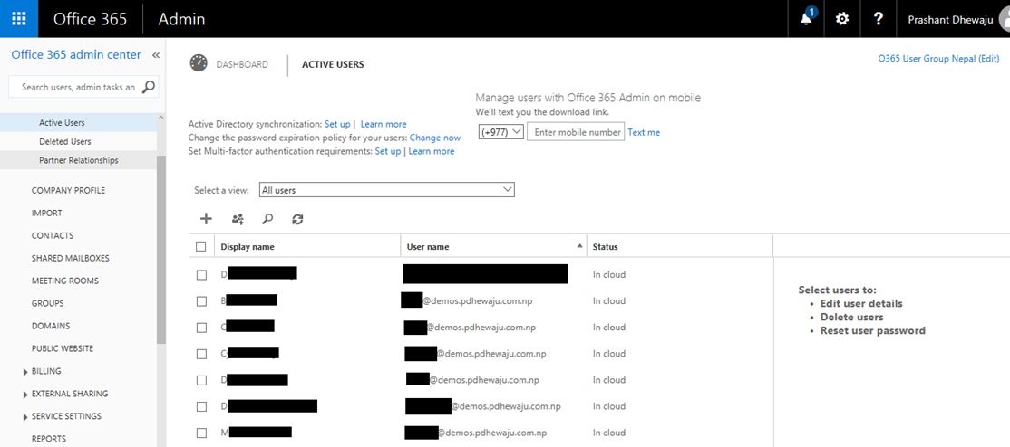The height and width of the screenshot is (447, 1010).
Task: Open Shared Mailboxes in sidebar
Action: [71, 258]
